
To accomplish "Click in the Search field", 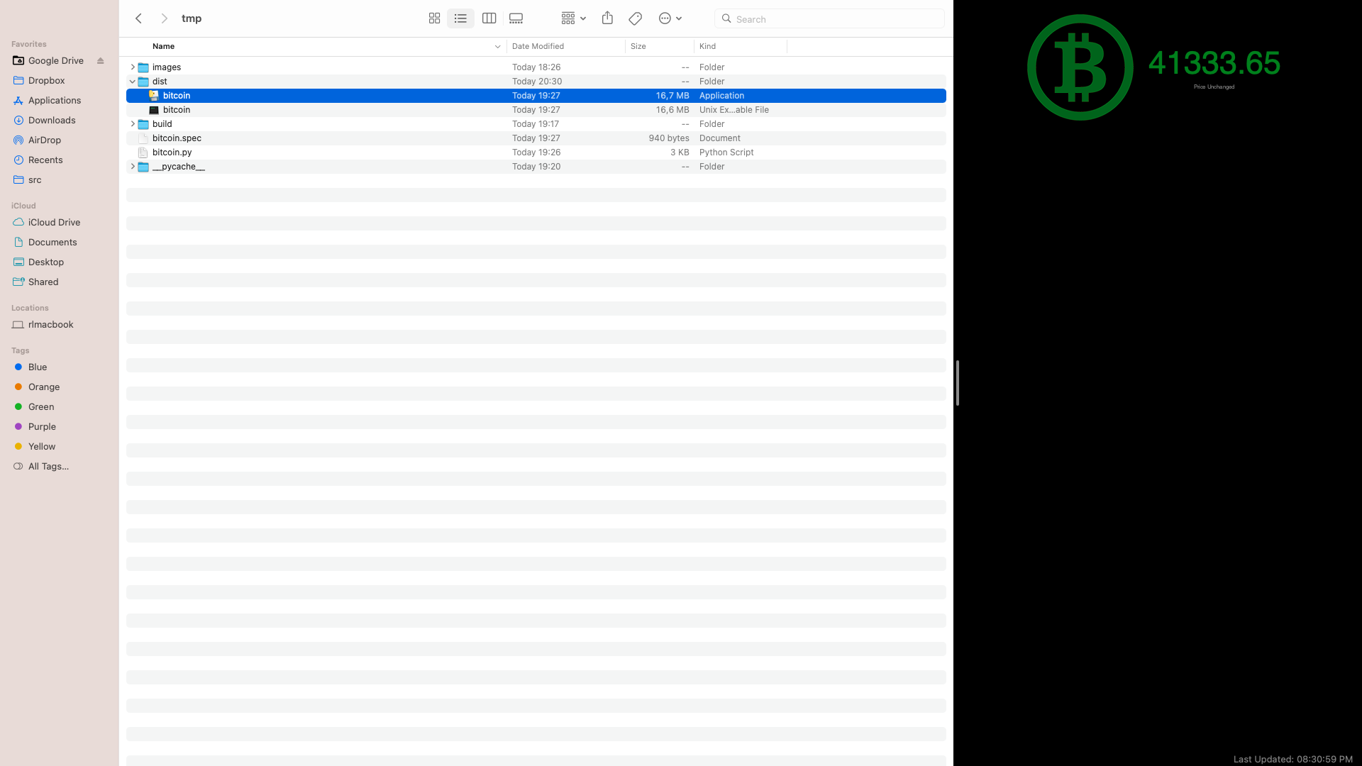I will 829,18.
